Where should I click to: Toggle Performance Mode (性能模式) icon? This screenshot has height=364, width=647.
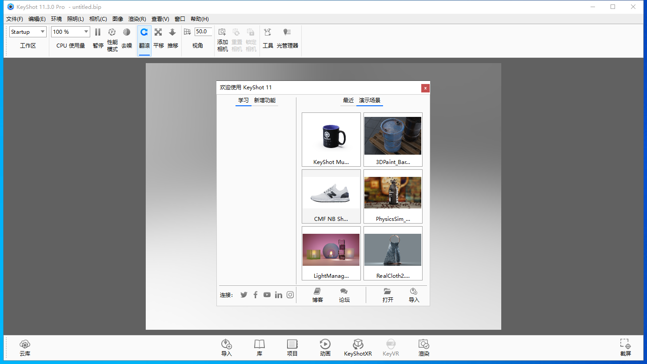pos(112,32)
